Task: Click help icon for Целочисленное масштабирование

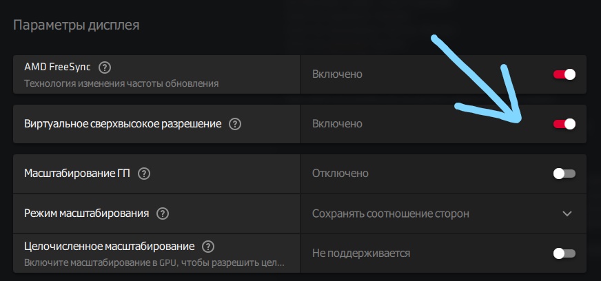Action: (x=208, y=247)
